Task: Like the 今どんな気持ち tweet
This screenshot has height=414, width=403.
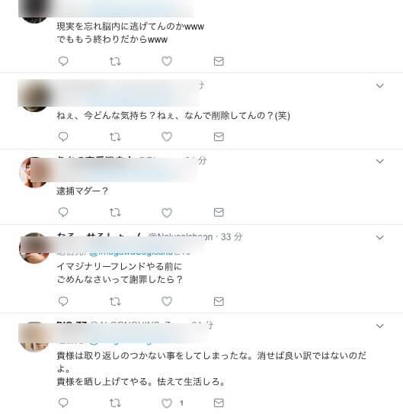Action: point(167,136)
